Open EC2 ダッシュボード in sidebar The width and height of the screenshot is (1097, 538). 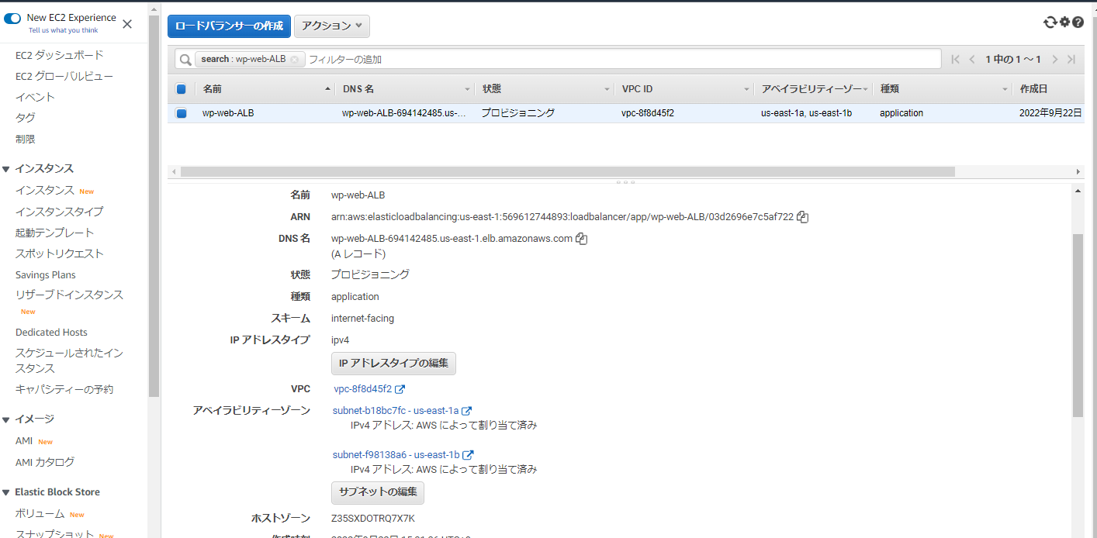pos(60,55)
